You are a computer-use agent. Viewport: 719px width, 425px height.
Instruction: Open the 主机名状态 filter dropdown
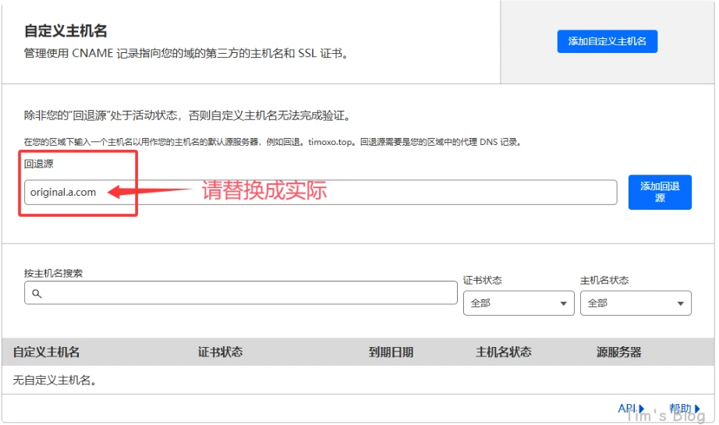635,303
